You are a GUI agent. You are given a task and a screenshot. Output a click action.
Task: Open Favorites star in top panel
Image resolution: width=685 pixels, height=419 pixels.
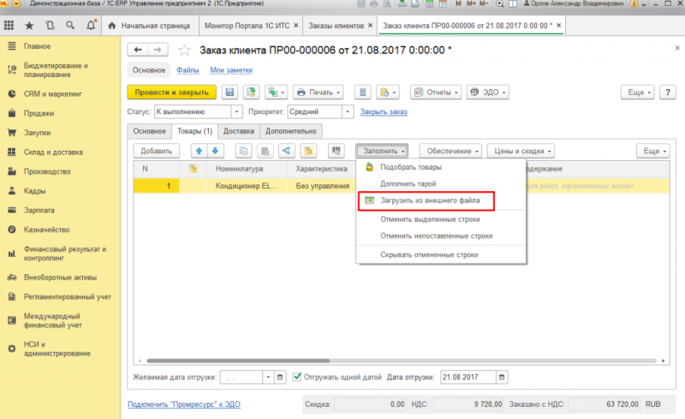[x=29, y=26]
